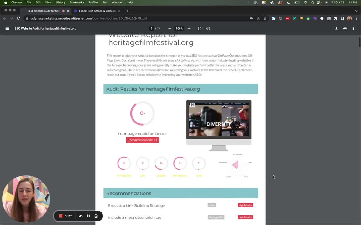Toggle the Chrome side panel icon
The image size is (361, 225).
[x=342, y=18]
